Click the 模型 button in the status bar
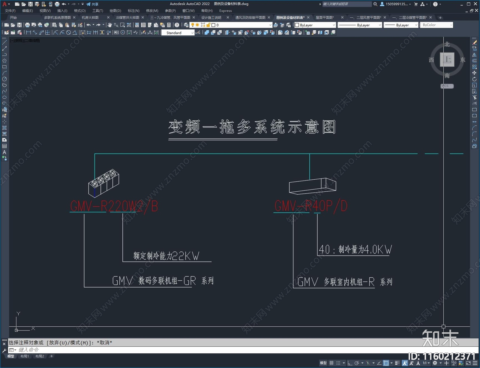Image resolution: width=480 pixels, height=368 pixels. tap(323, 363)
